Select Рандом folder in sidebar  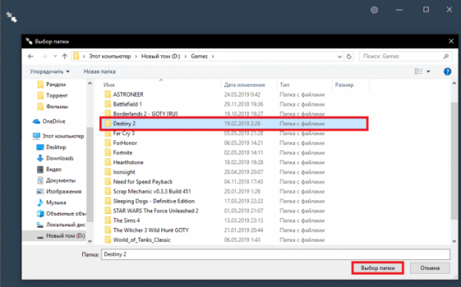[51, 84]
